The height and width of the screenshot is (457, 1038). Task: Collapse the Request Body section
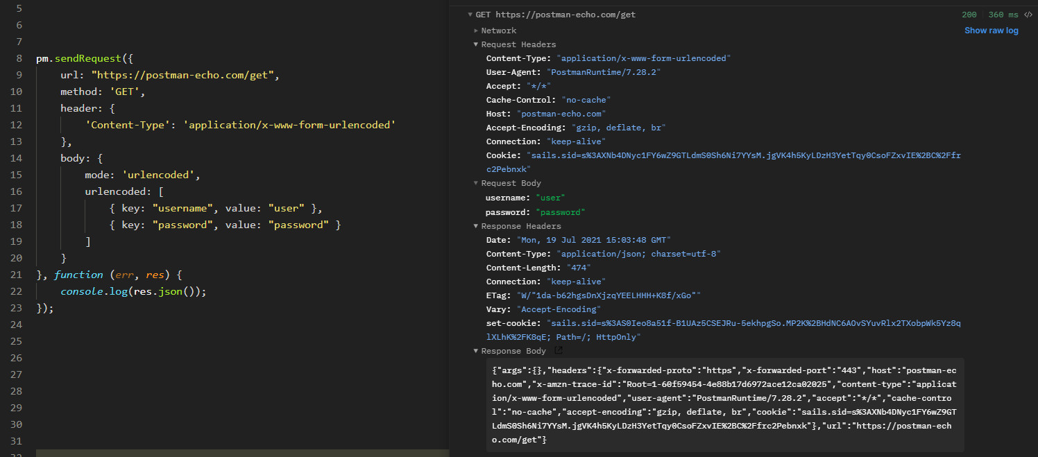click(x=475, y=182)
